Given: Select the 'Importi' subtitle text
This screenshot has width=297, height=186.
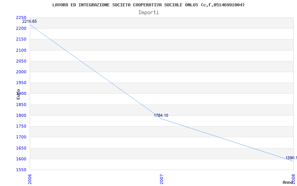Looking at the screenshot, I should 148,13.
